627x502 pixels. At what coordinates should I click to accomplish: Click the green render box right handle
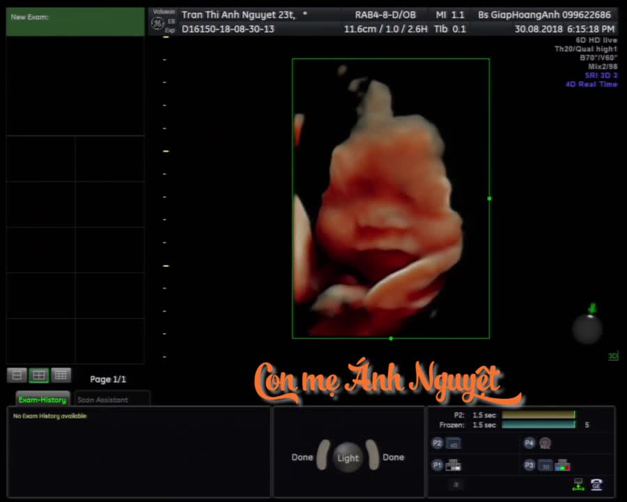(x=490, y=199)
